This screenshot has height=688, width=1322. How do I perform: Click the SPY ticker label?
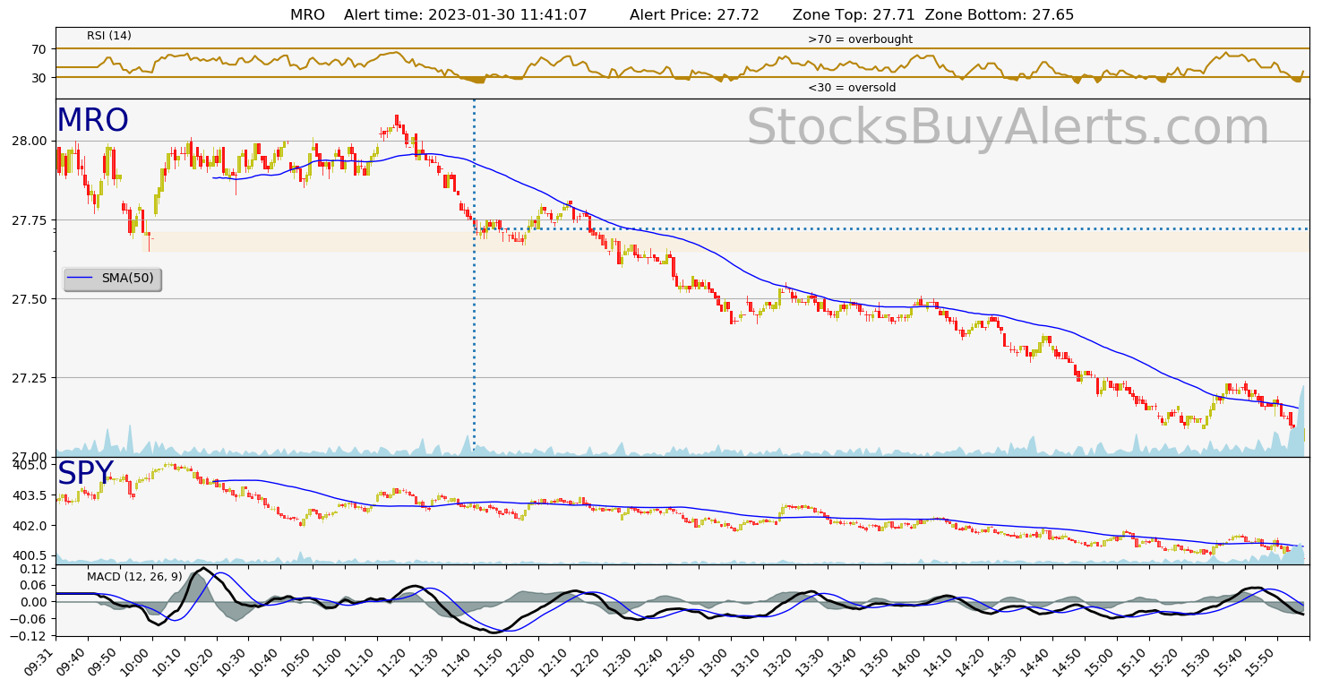click(85, 474)
